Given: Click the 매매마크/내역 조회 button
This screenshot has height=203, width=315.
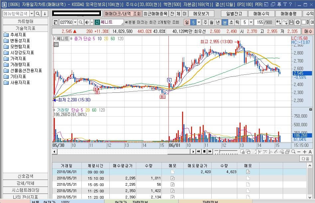Looking at the screenshot, I should coord(123,14).
